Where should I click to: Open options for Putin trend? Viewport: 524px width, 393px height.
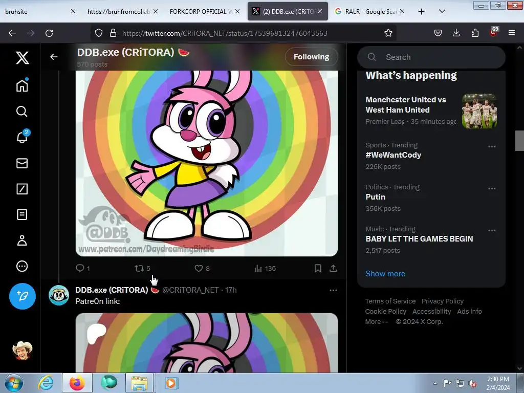[492, 188]
